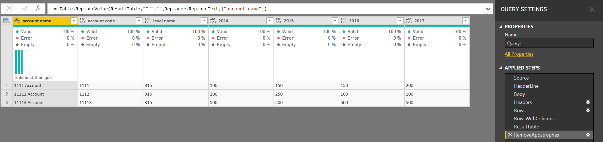
Task: Change data type icon for account code column
Action: coord(82,21)
